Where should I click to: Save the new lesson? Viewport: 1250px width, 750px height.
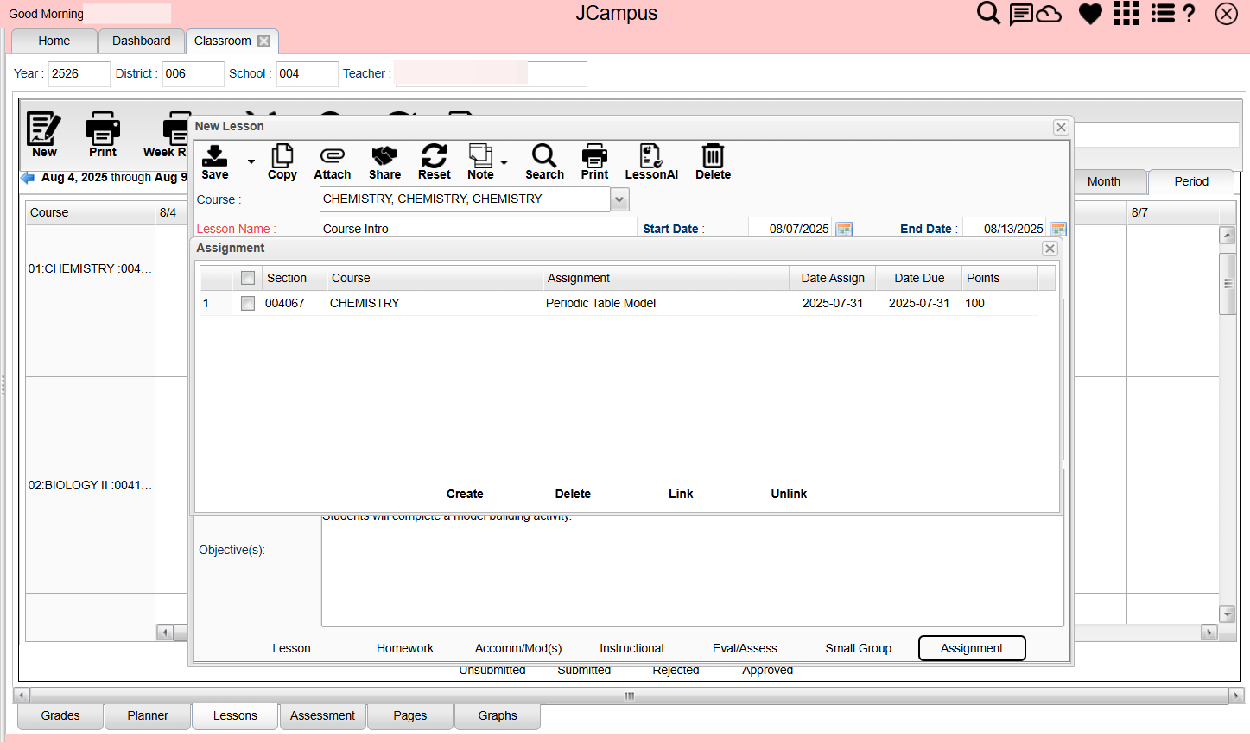click(214, 161)
